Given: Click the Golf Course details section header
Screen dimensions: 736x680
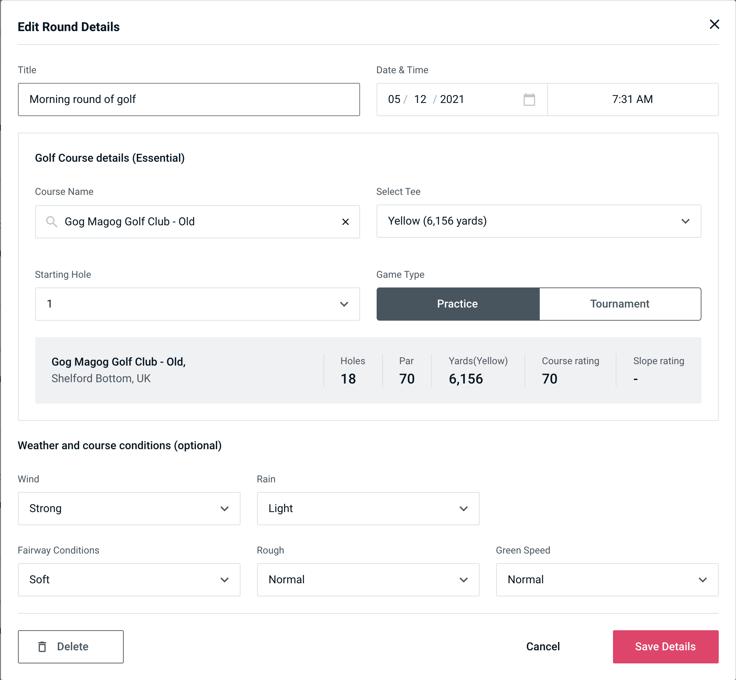Looking at the screenshot, I should (110, 157).
